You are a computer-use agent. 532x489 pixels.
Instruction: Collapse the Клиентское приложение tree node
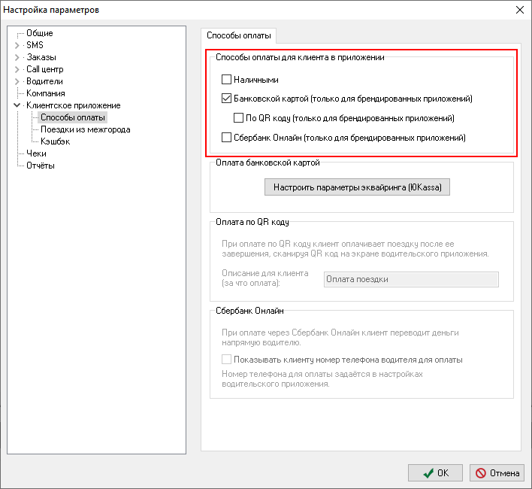(x=17, y=105)
